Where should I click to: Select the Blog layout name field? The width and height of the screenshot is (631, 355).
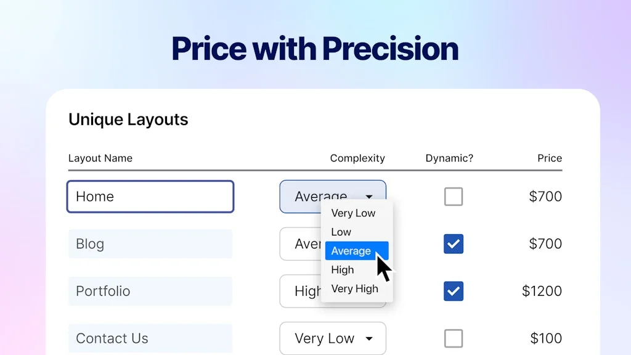[x=150, y=244]
